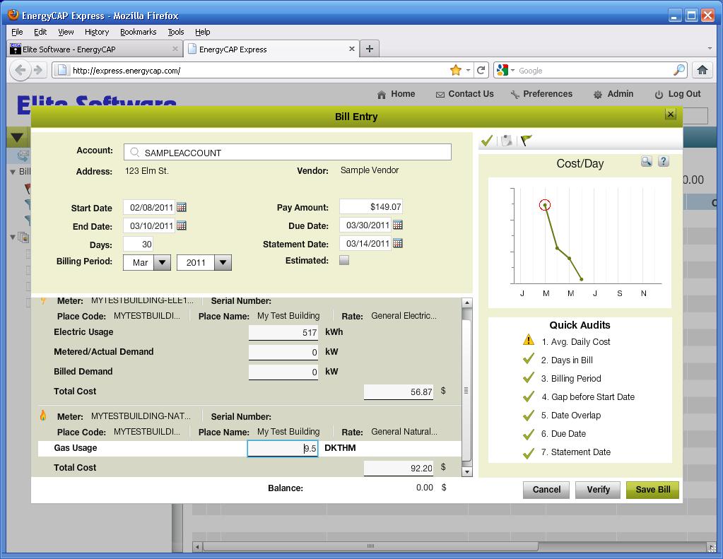Click the Verify button
This screenshot has height=559, width=723.
597,490
